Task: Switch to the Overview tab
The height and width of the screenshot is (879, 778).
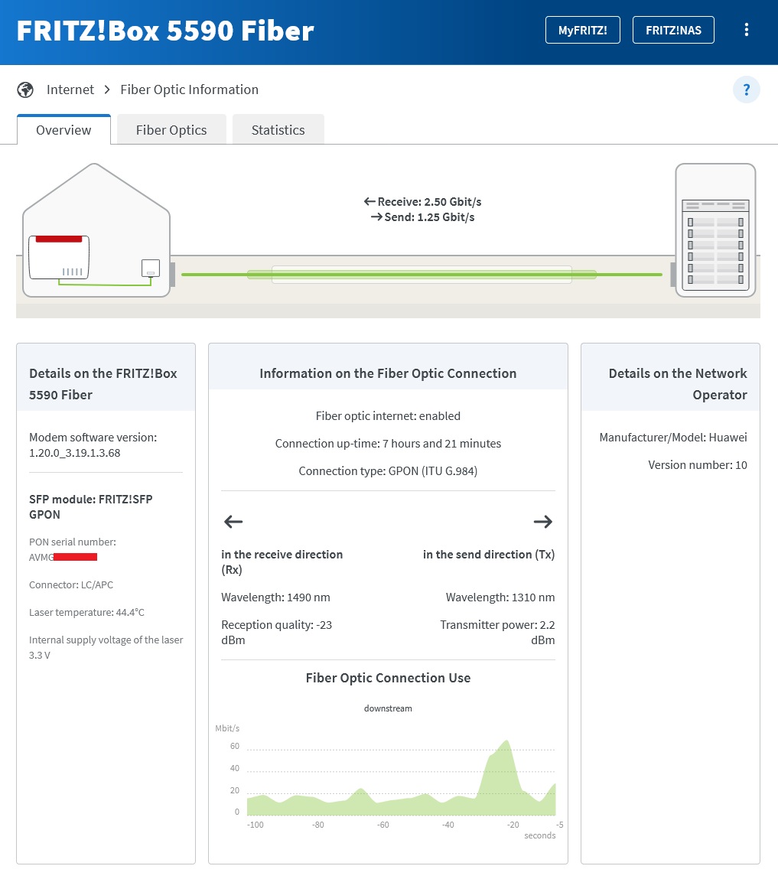Action: coord(63,130)
